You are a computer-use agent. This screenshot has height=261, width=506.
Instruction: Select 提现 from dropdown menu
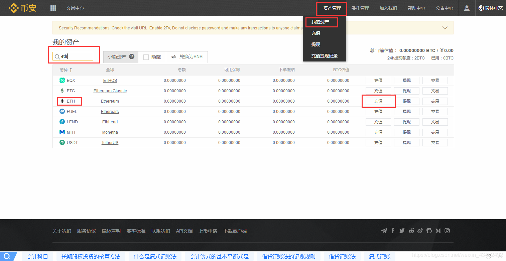pyautogui.click(x=316, y=44)
